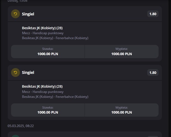The width and height of the screenshot is (171, 137).
Task: Click Mecz - Handicap punktowy in the second bet
Action: (x=43, y=92)
